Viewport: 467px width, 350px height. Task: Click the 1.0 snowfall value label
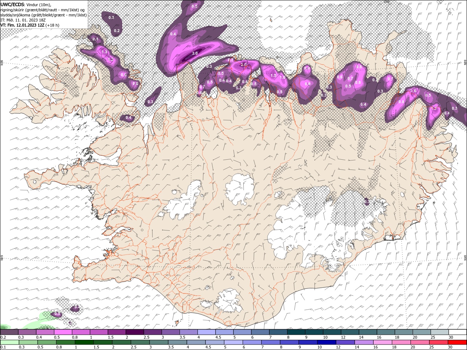pos(282,78)
